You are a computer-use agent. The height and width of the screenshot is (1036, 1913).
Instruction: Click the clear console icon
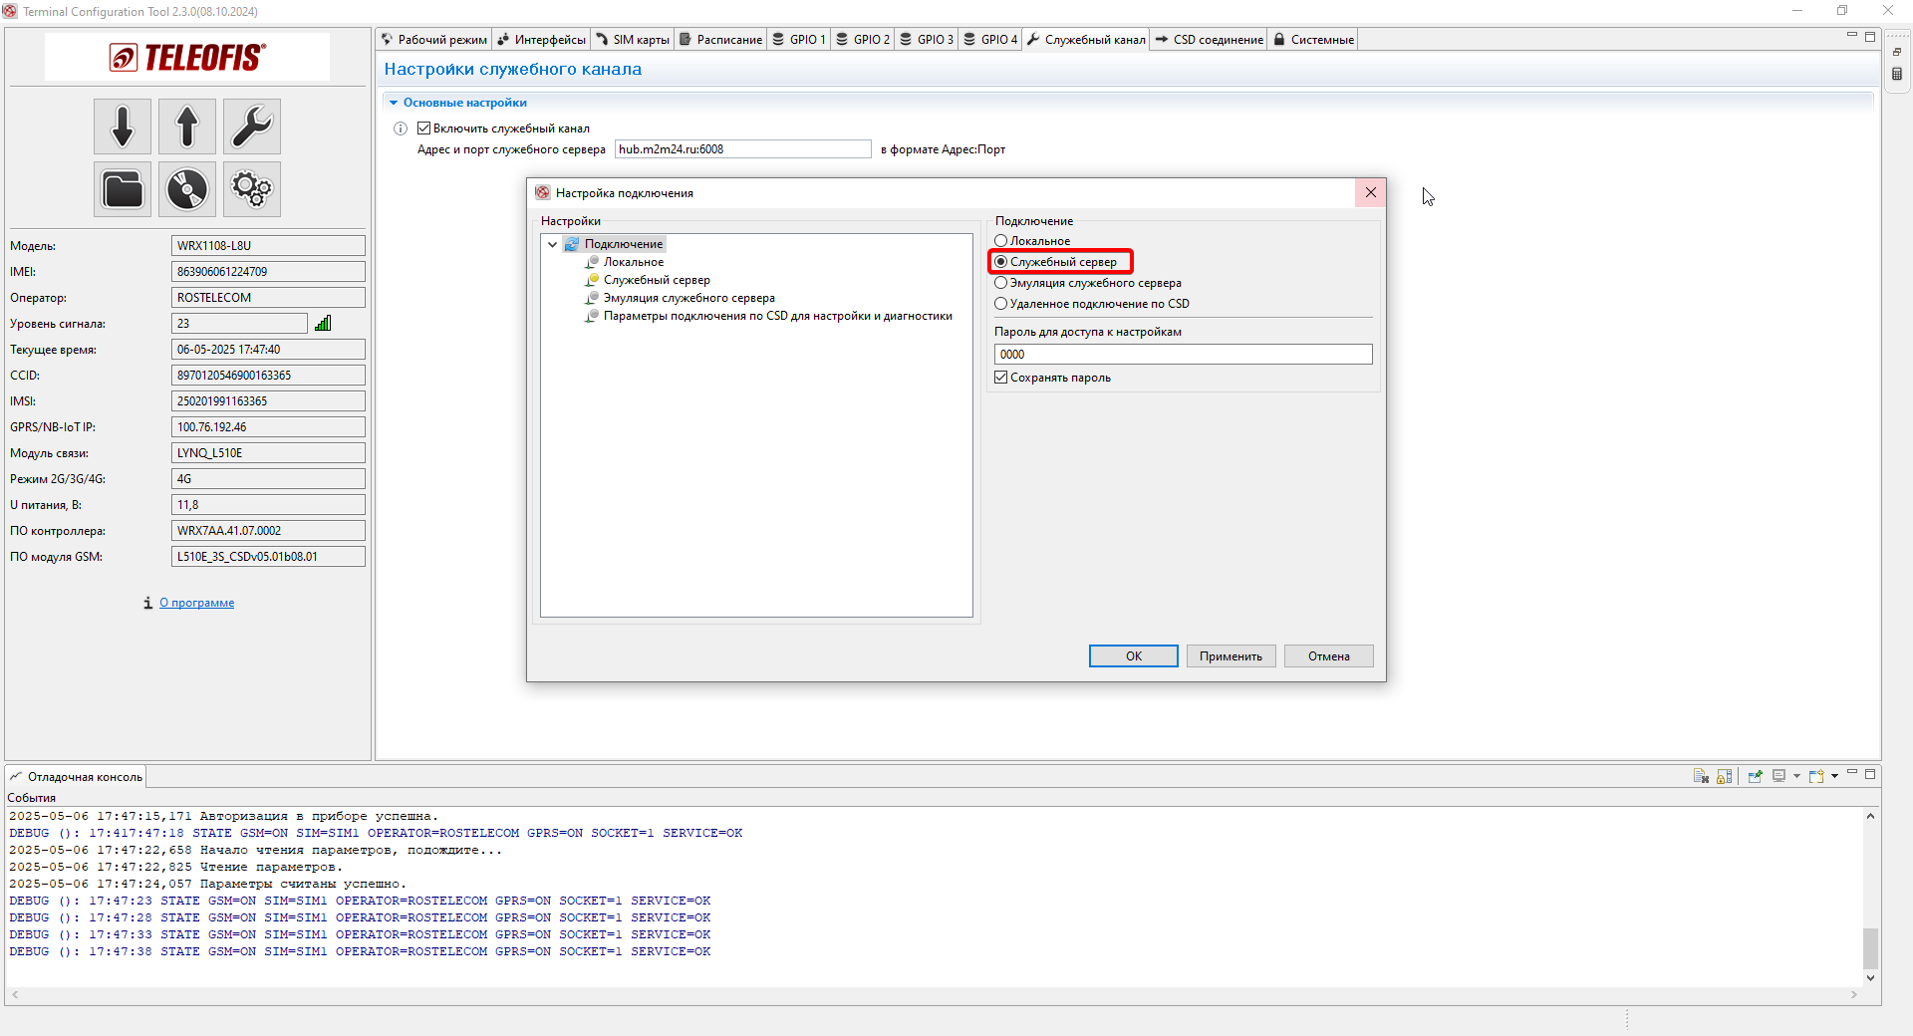1701,776
